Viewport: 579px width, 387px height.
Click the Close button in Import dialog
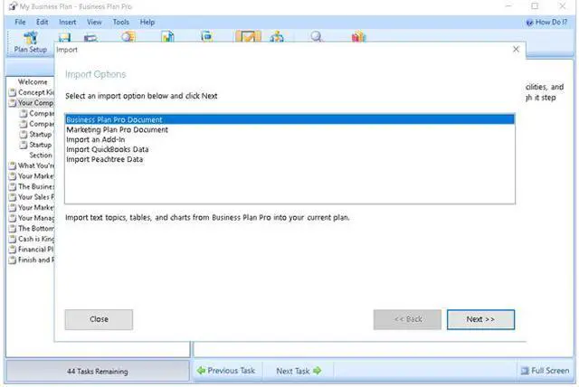click(x=99, y=319)
